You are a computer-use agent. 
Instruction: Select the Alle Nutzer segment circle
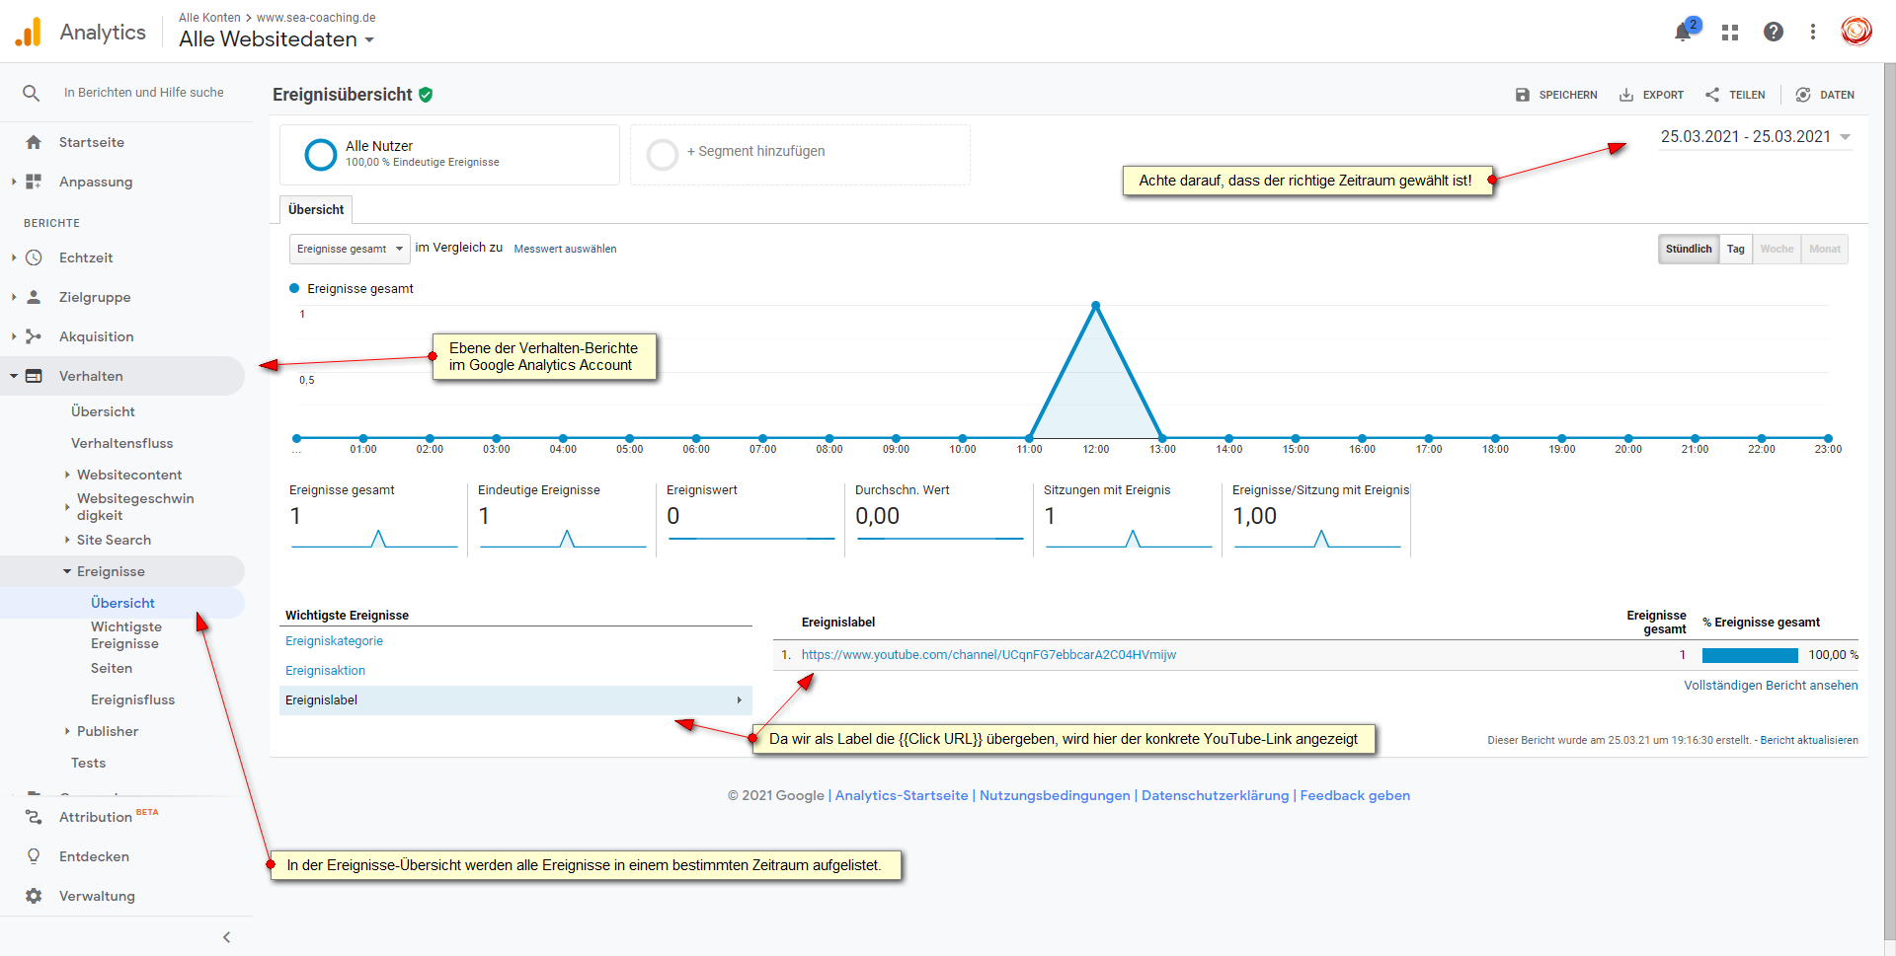click(x=321, y=155)
